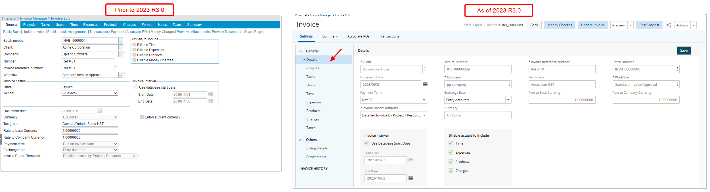Open the Batch number browse button in the old Invoice Edit page
Screen dimensions: 710x192
121,41
